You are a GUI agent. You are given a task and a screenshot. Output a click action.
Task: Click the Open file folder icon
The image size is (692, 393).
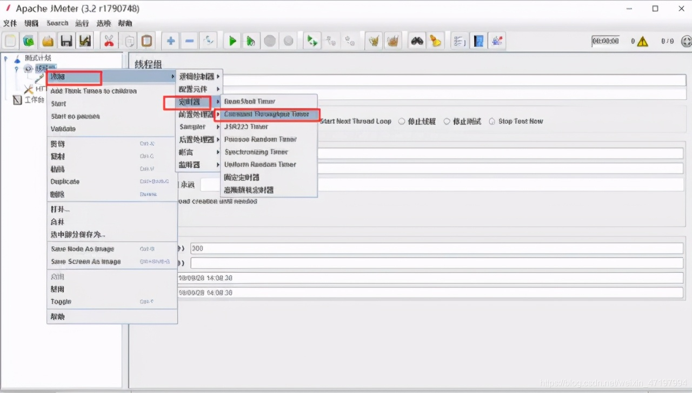tap(48, 40)
